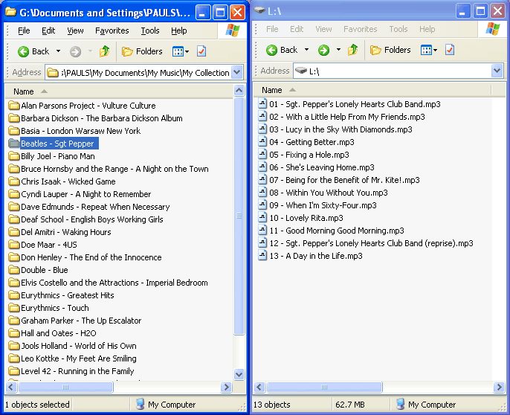Click folder icon for Double - Blue

[13, 270]
